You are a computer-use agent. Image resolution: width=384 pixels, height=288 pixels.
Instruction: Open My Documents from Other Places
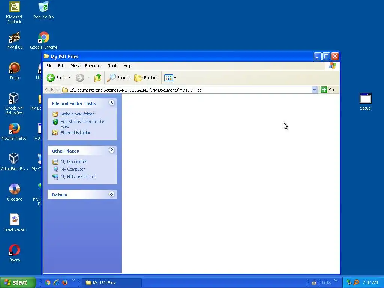(x=74, y=162)
